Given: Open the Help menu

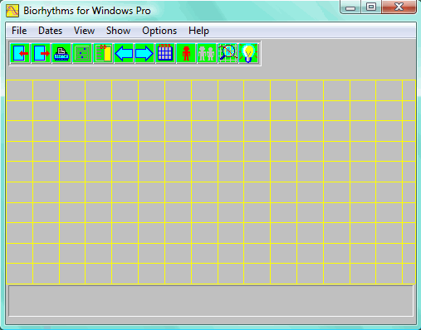Looking at the screenshot, I should point(198,31).
